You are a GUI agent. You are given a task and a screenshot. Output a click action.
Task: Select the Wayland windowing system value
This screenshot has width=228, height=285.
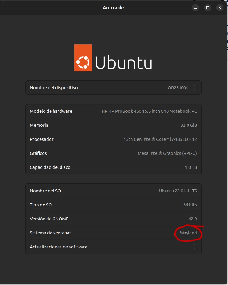pyautogui.click(x=188, y=233)
